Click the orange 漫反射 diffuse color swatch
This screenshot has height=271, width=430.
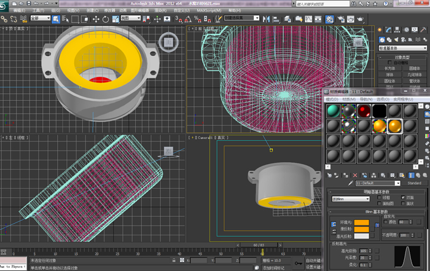[x=361, y=229]
